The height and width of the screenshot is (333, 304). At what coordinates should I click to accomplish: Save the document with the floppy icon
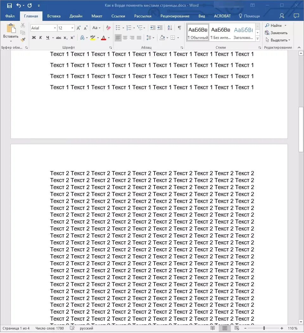[x=9, y=5]
